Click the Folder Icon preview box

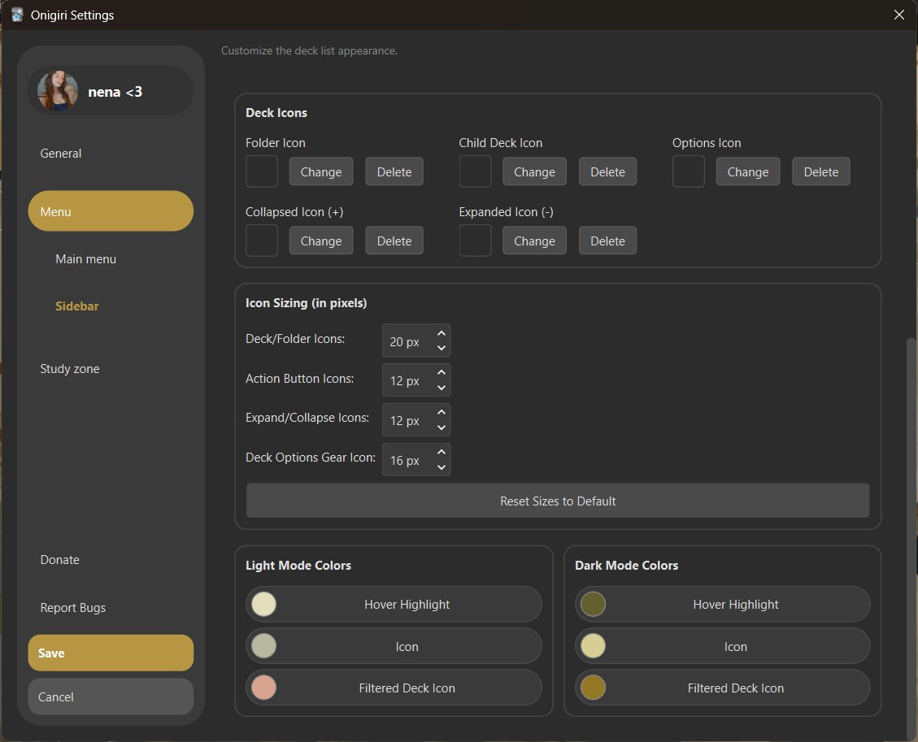click(262, 171)
